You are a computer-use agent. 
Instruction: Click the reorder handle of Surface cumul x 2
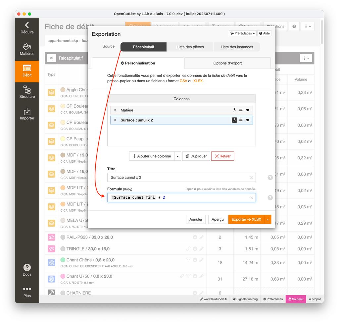pos(115,120)
